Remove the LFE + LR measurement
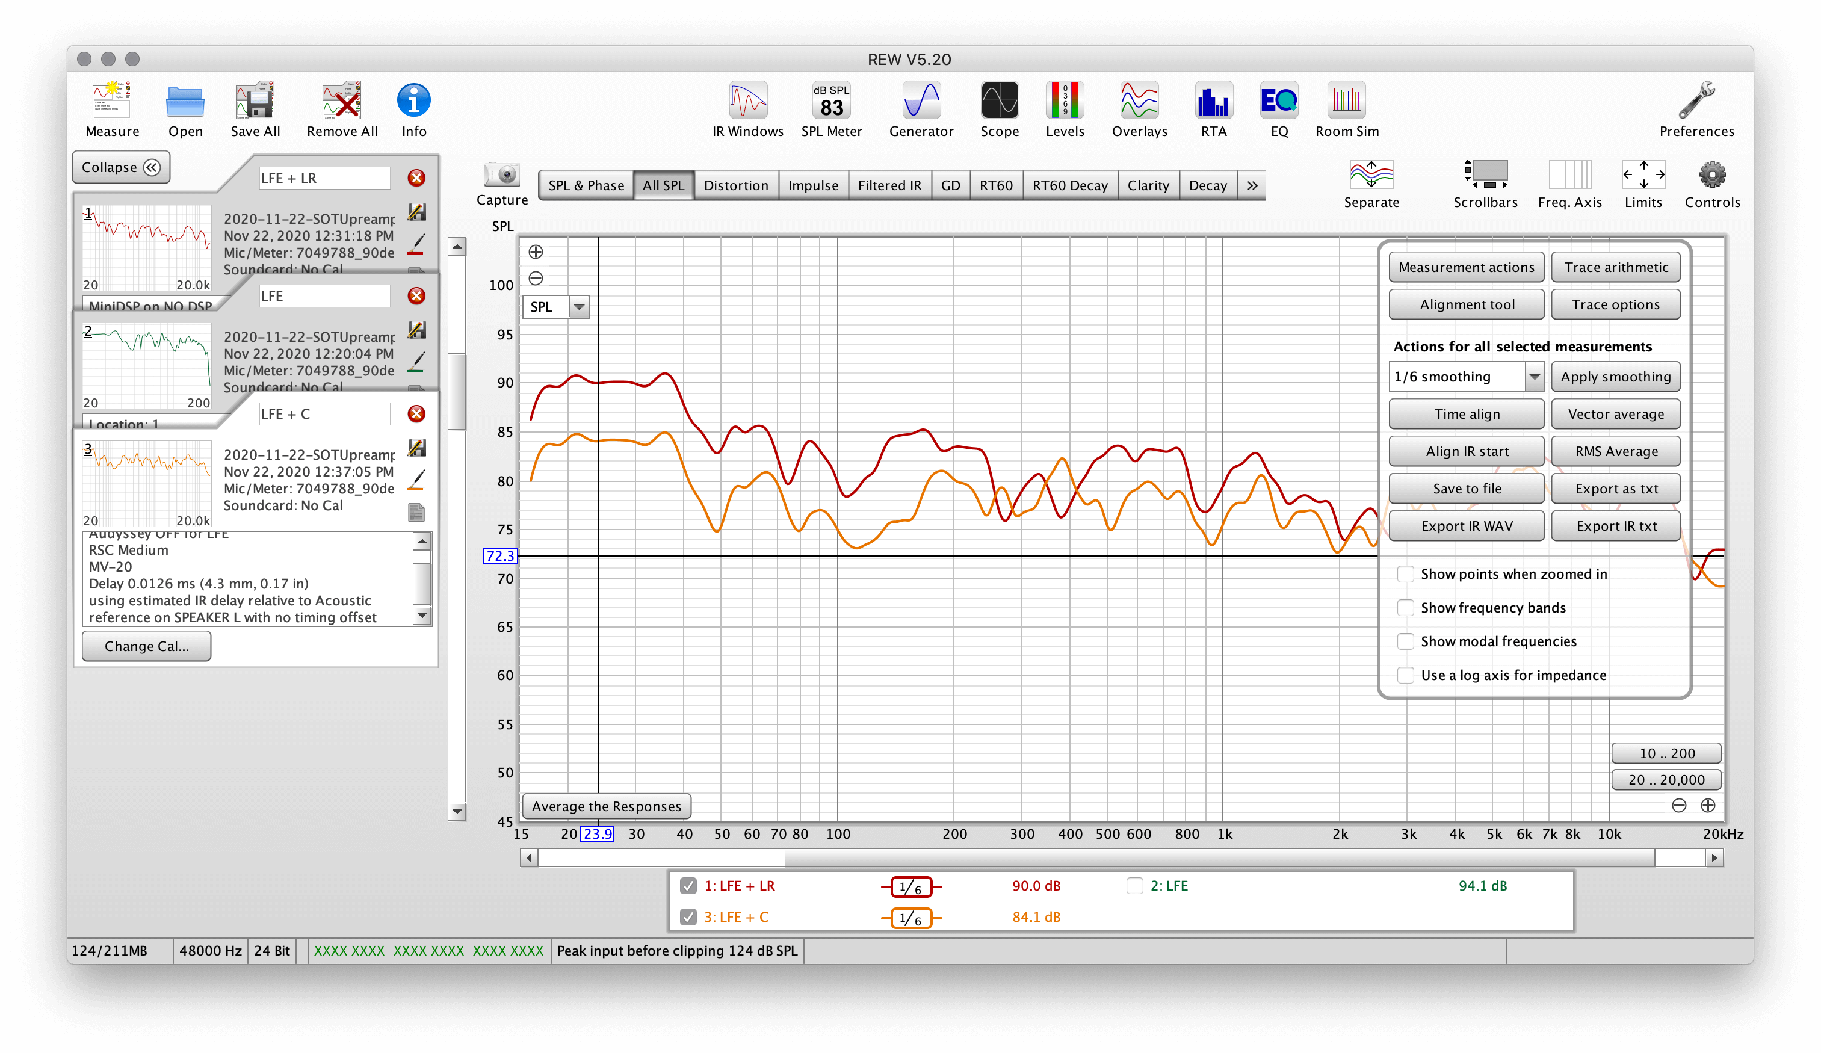 [x=416, y=178]
